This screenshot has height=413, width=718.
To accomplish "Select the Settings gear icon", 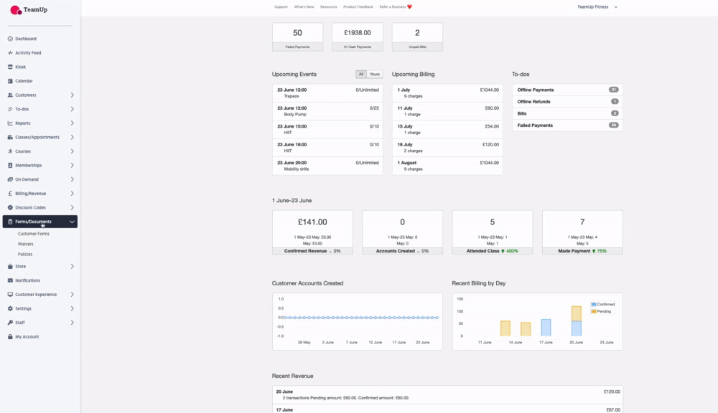I will pos(9,308).
